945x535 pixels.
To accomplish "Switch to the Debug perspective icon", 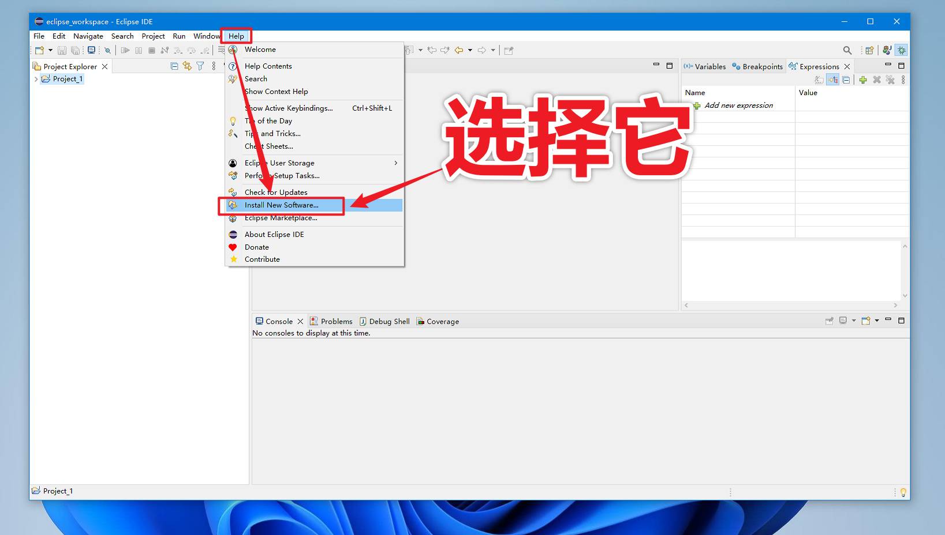I will click(x=902, y=50).
